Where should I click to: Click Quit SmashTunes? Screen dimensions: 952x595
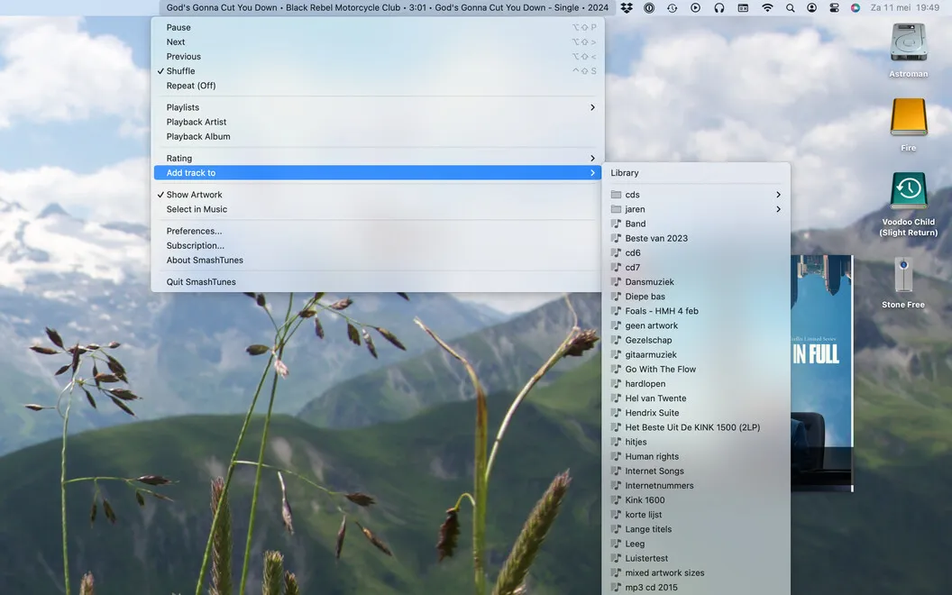pos(378,282)
